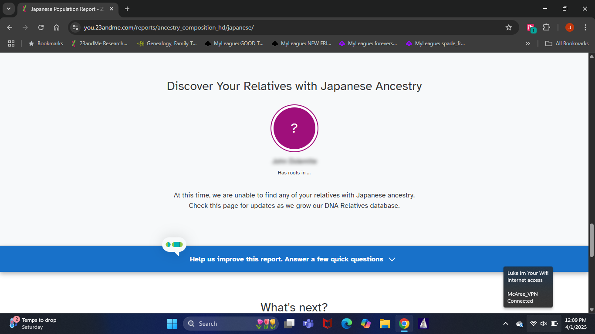Reload the page with the refresh icon
This screenshot has height=334, width=595.
[41, 27]
